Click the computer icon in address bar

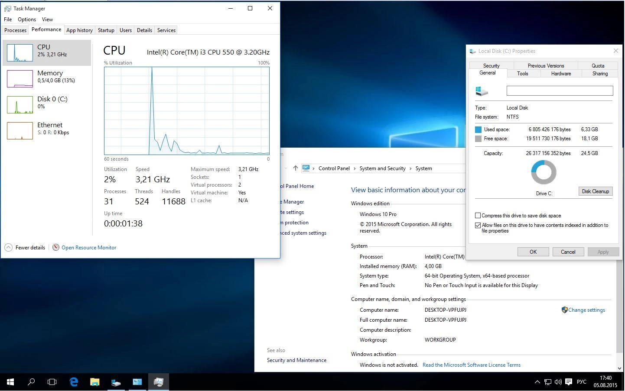tap(306, 168)
